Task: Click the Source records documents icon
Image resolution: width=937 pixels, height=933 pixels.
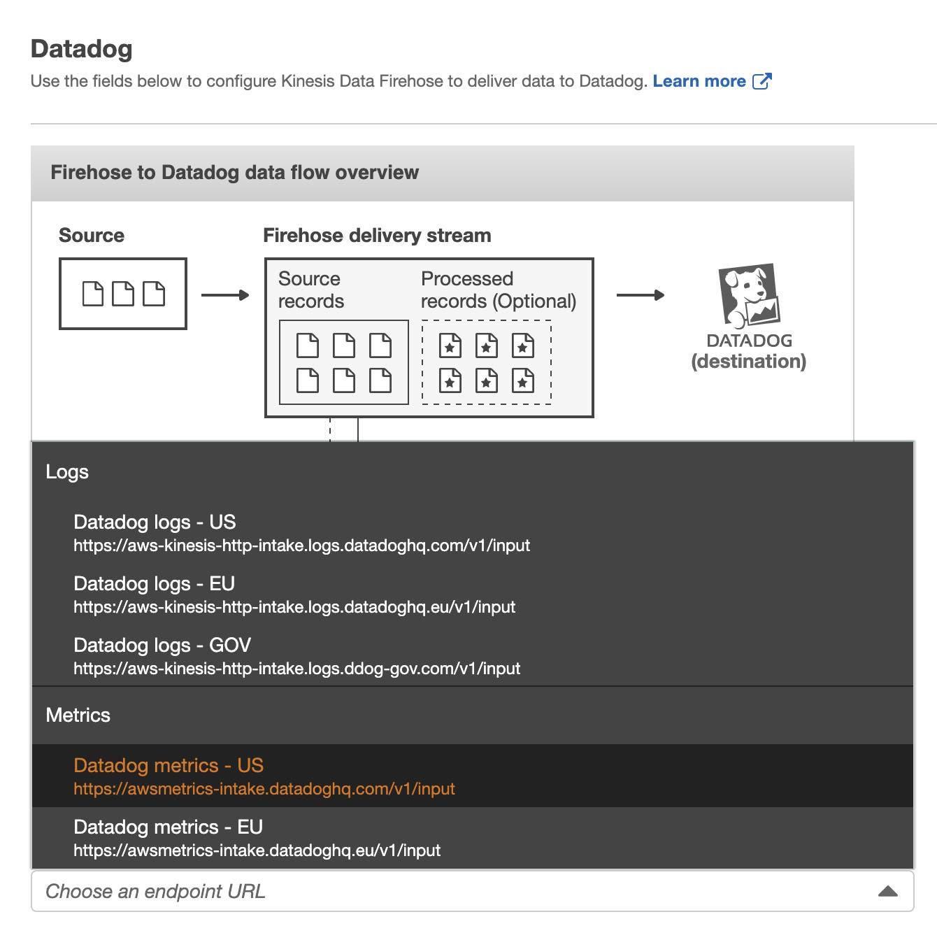Action: coord(343,363)
